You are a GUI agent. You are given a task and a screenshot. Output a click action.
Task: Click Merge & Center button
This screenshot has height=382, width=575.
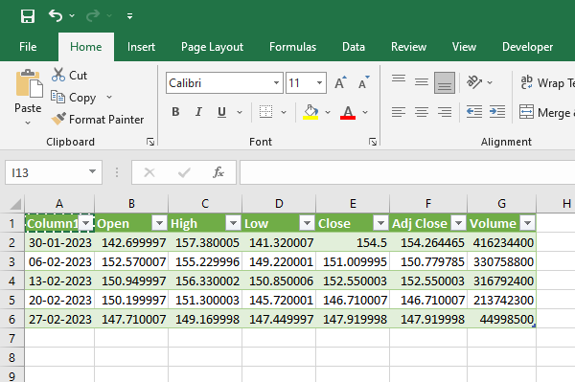[547, 112]
